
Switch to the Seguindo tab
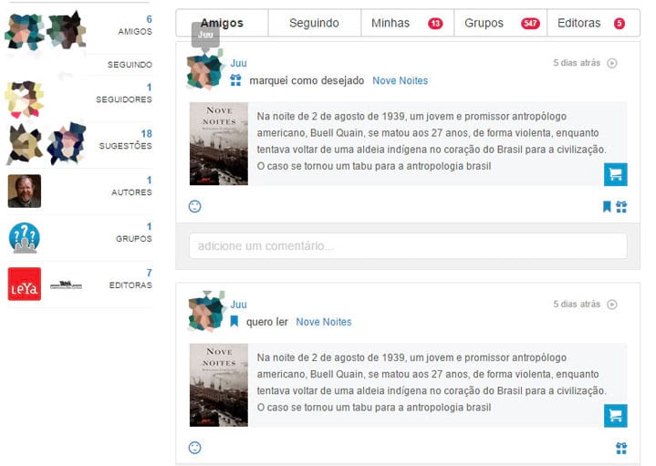tap(314, 23)
